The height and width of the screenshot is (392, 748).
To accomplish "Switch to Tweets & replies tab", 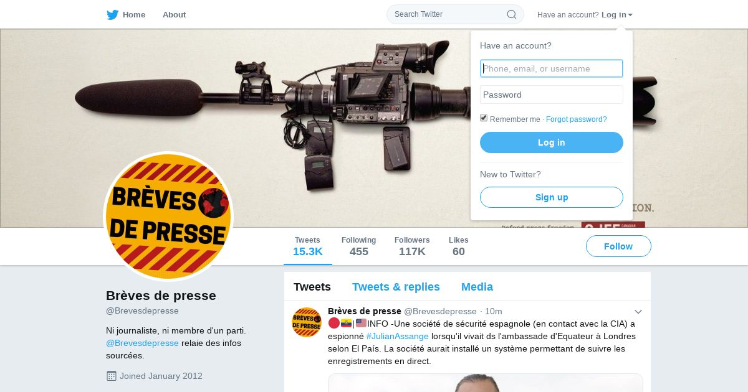I will (396, 287).
